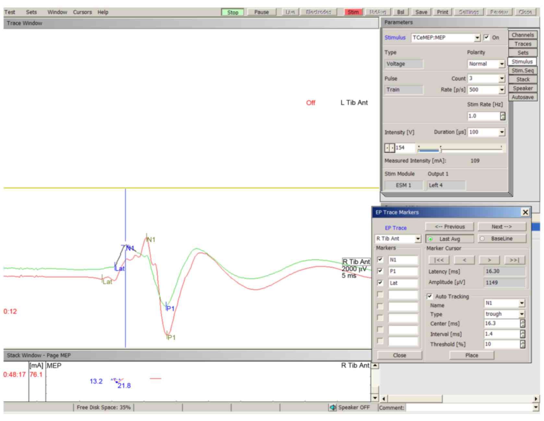Move marker cursor one step left

[464, 260]
